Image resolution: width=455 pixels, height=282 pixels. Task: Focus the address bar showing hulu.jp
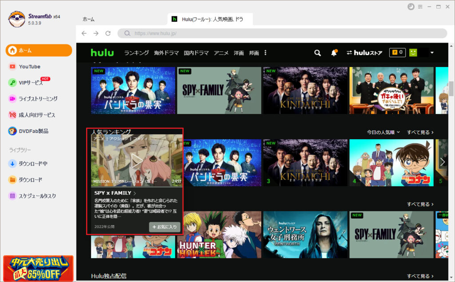point(282,33)
